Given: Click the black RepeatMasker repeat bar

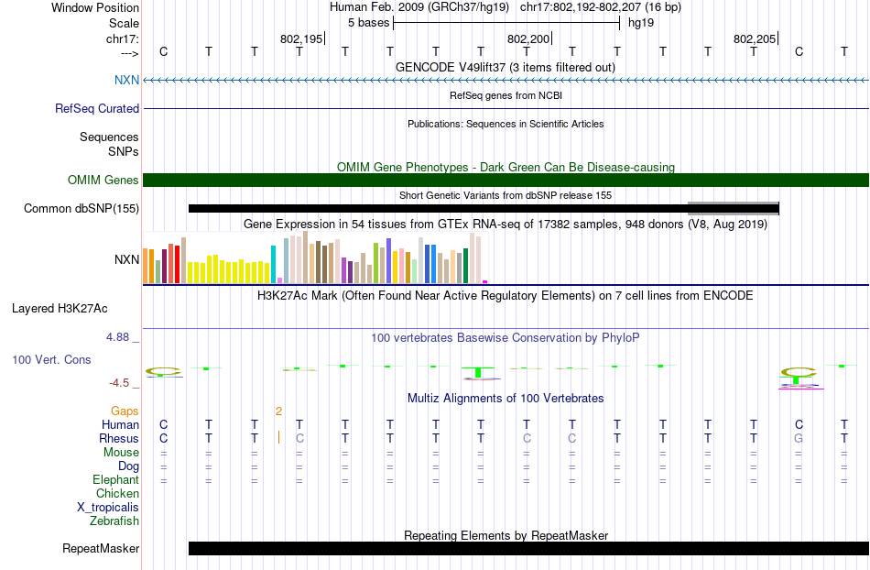Looking at the screenshot, I should pos(528,548).
